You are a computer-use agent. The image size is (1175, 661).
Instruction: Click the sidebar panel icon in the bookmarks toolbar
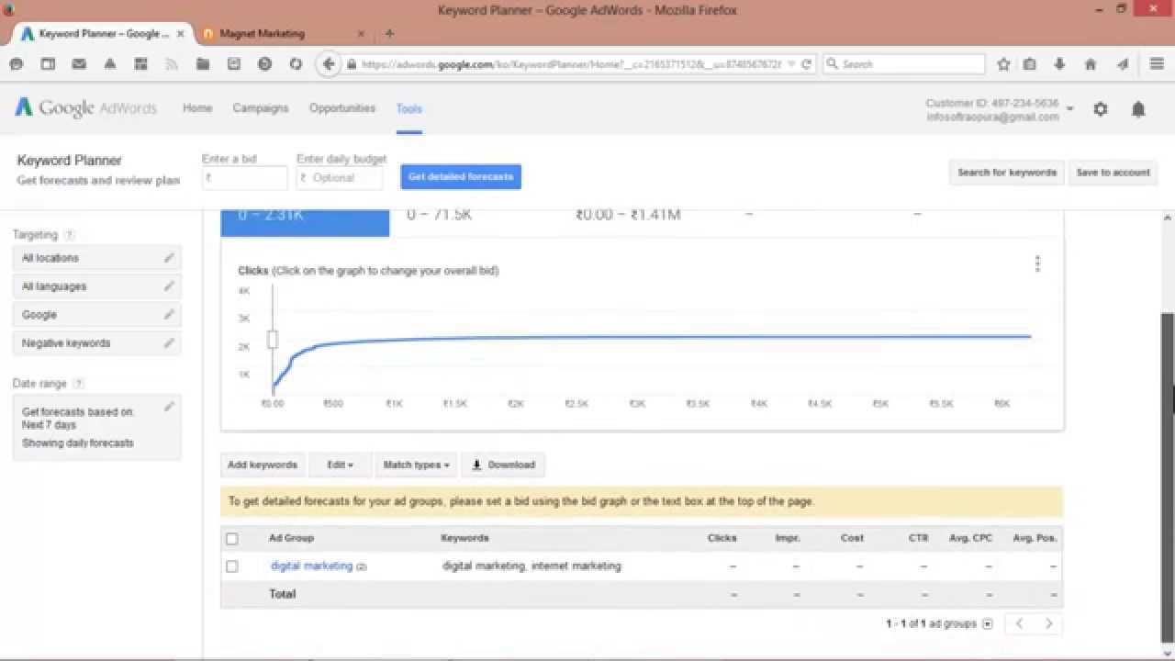point(48,64)
